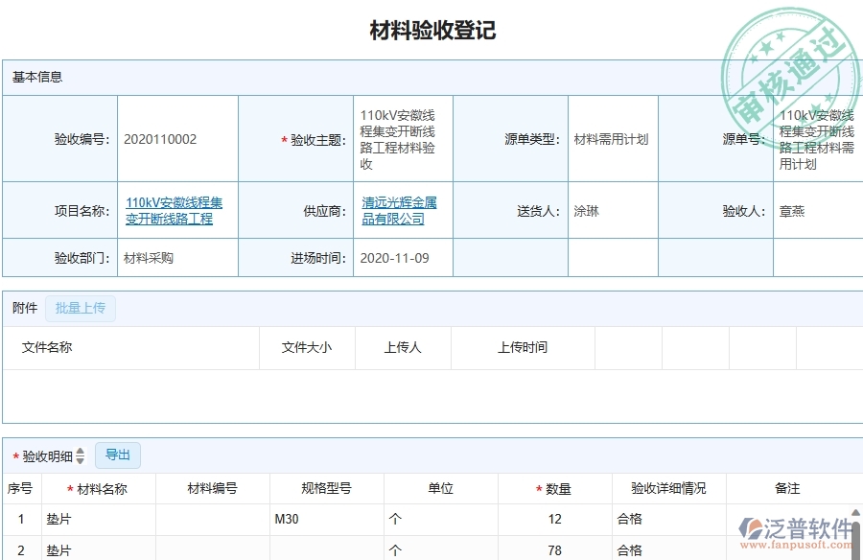Click the 审核通过 approval stamp
863x560 pixels.
click(x=790, y=55)
